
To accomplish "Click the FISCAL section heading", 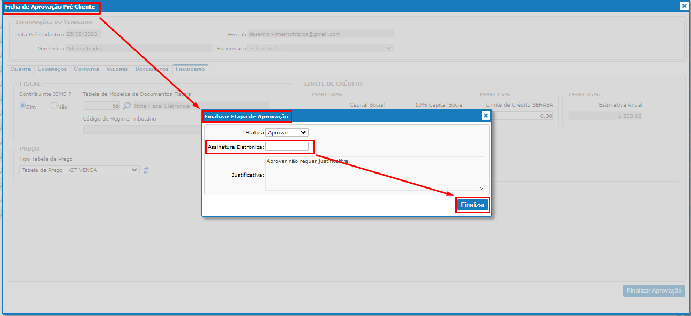I will (x=30, y=84).
